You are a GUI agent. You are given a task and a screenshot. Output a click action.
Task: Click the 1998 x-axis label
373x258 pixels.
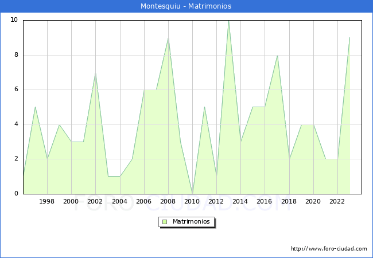pos(46,201)
